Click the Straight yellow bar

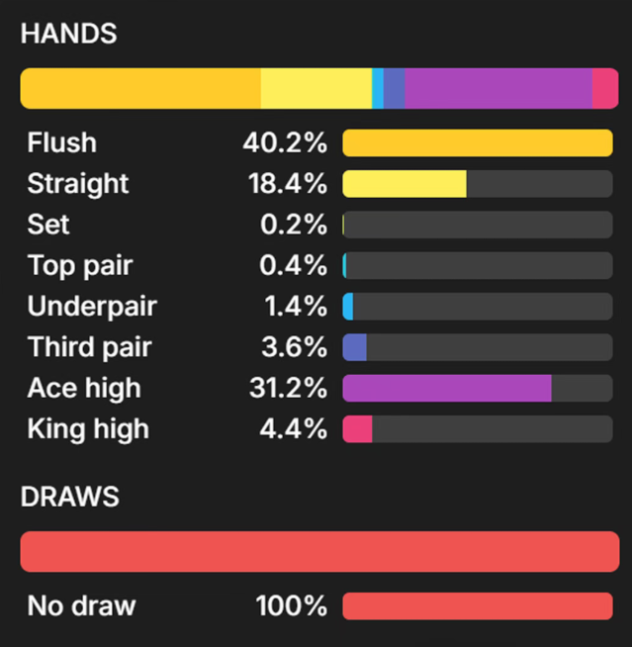point(405,184)
